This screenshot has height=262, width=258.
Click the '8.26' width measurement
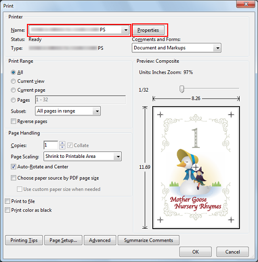(x=196, y=98)
